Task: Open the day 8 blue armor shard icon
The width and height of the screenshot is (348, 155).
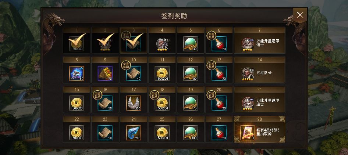Action: coord(77,73)
